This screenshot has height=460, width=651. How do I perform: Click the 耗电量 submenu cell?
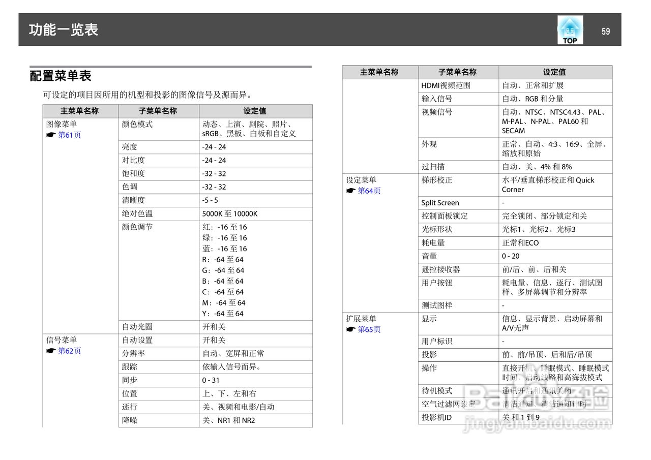[458, 243]
